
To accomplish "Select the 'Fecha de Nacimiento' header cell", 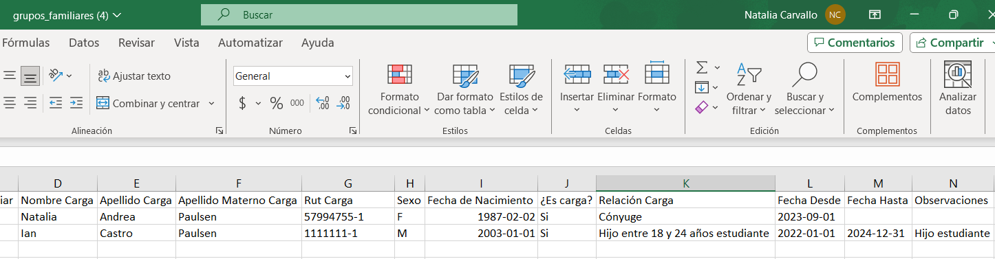I will (x=481, y=201).
